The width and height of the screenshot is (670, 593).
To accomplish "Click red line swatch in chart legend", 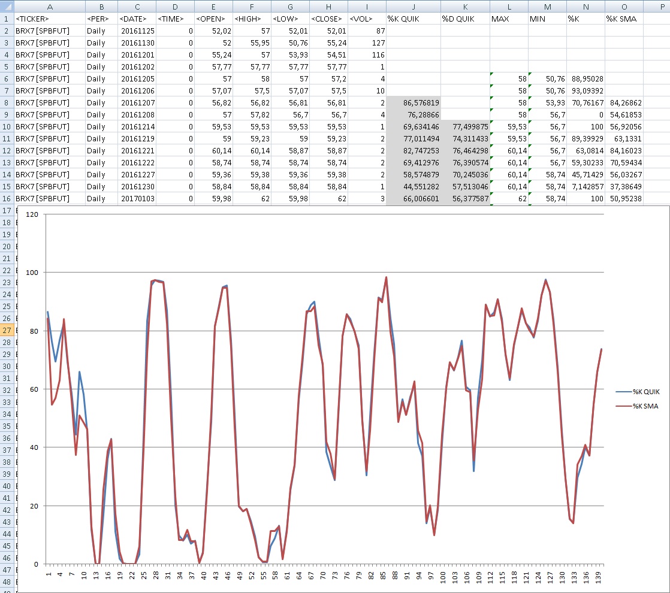I will (622, 406).
